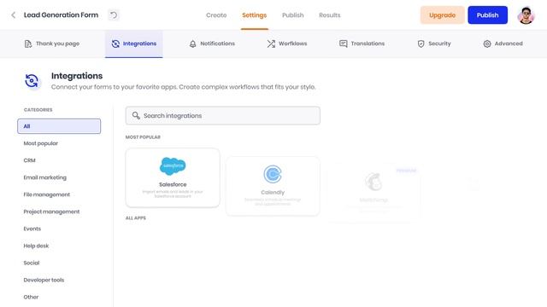
Task: Filter by Events category
Action: (x=32, y=229)
